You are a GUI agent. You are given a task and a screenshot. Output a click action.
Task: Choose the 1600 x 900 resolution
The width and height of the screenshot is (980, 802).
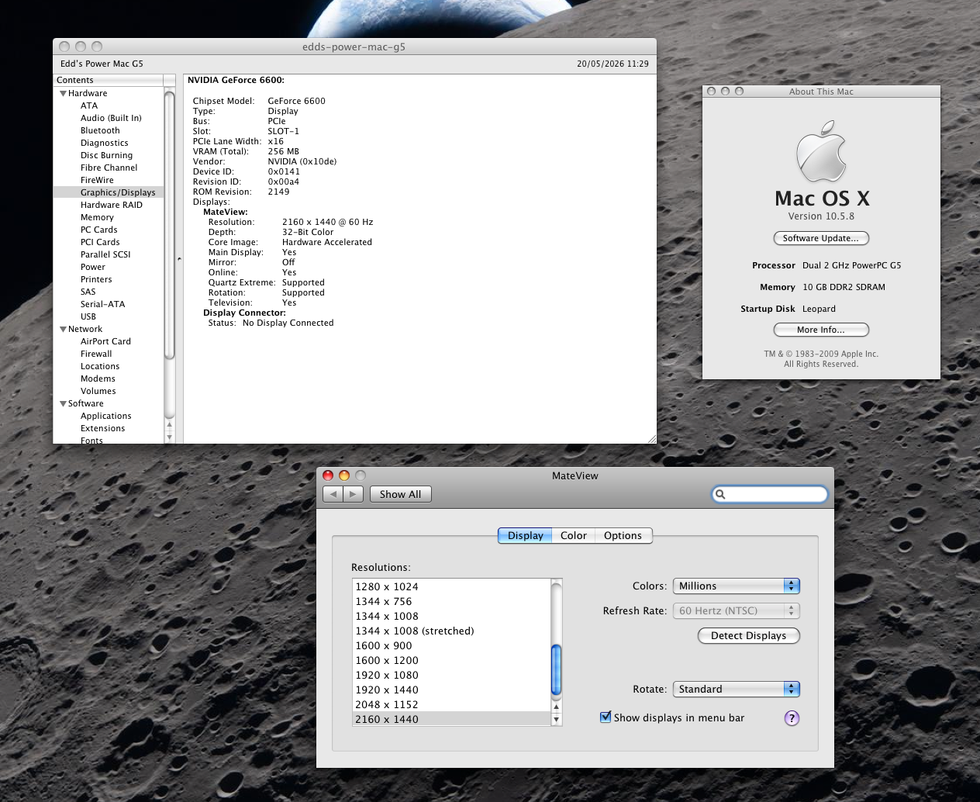pyautogui.click(x=451, y=646)
